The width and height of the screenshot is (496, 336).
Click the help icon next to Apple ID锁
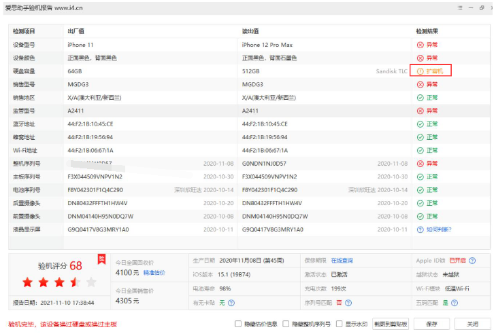click(472, 261)
